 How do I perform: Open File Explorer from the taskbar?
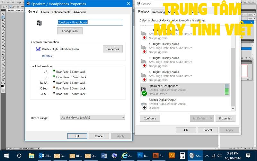point(31,156)
